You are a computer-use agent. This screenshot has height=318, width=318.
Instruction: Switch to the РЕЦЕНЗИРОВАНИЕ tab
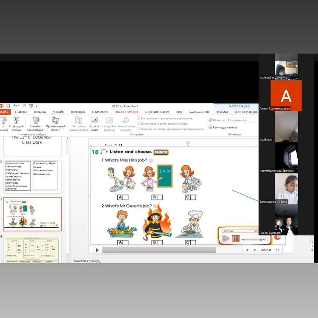pyautogui.click(x=157, y=112)
